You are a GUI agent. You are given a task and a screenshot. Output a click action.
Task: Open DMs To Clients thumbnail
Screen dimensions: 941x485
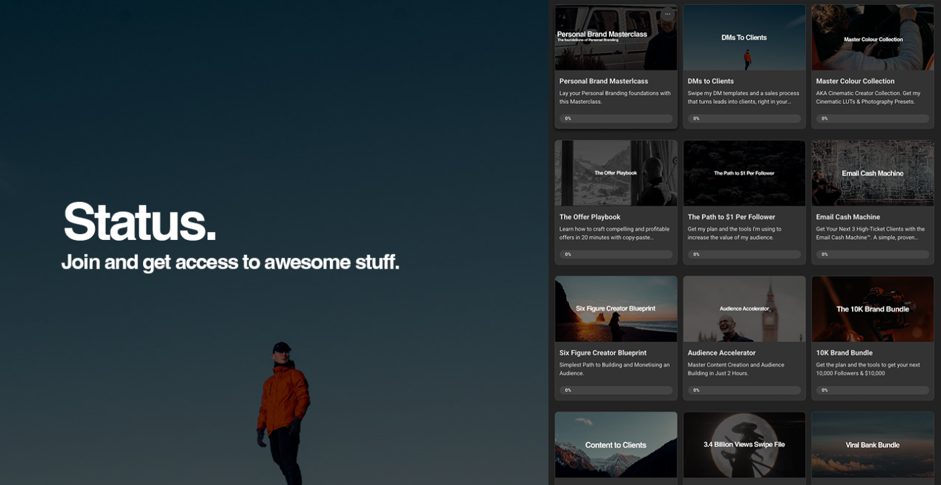click(744, 38)
